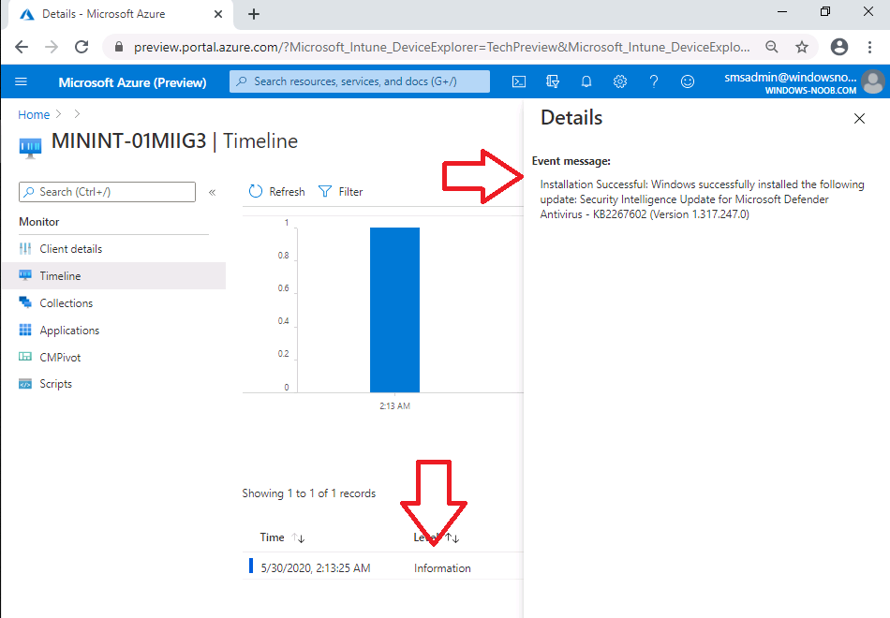Open portal settings gear

(620, 81)
